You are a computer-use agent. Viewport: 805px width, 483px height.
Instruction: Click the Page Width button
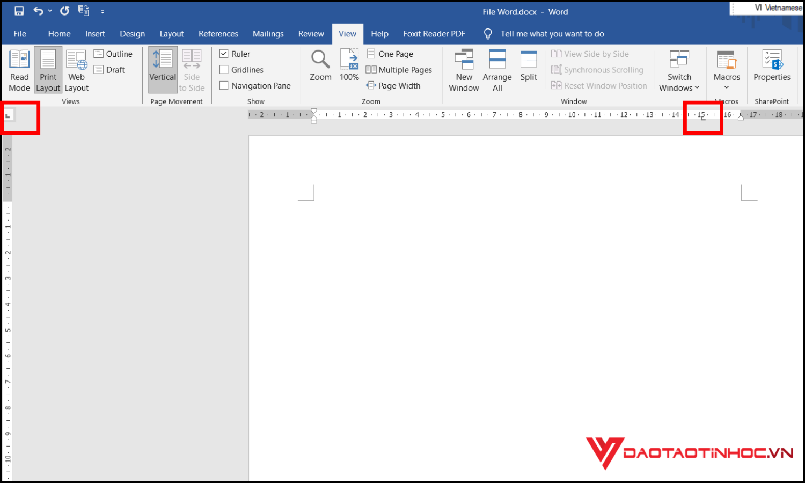393,85
